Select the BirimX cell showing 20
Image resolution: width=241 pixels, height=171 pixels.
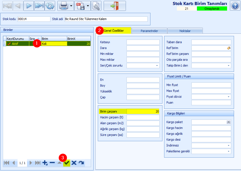pos(79,44)
